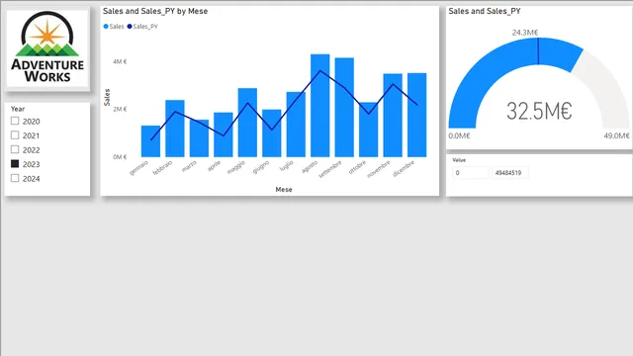The height and width of the screenshot is (356, 633).
Task: Click the Sales_PY legend marker
Action: click(130, 27)
